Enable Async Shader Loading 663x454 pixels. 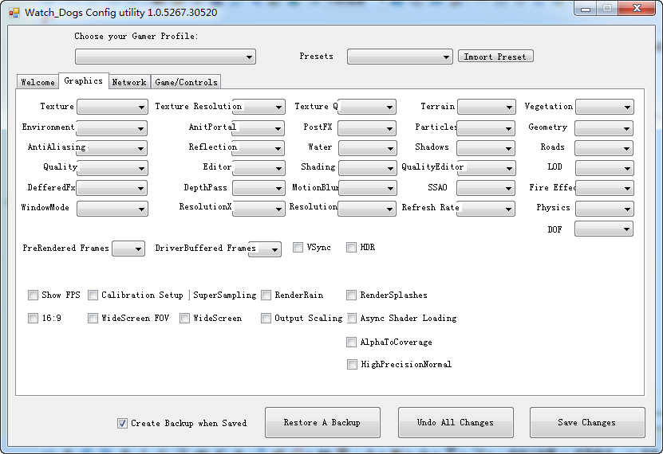(x=351, y=318)
